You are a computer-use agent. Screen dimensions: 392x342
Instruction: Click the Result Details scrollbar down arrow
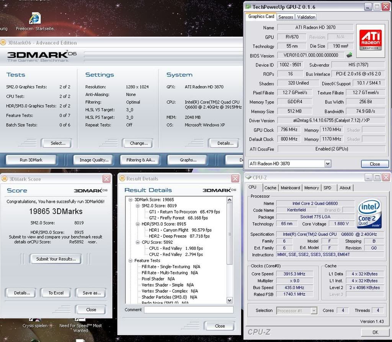[230, 300]
